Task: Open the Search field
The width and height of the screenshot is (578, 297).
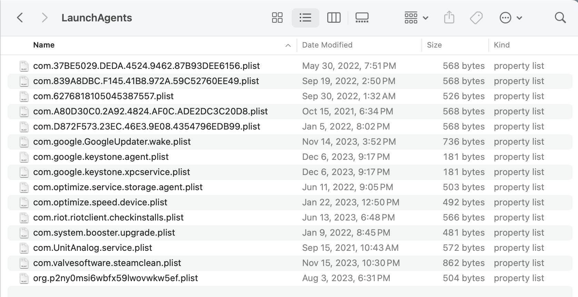Action: point(559,17)
